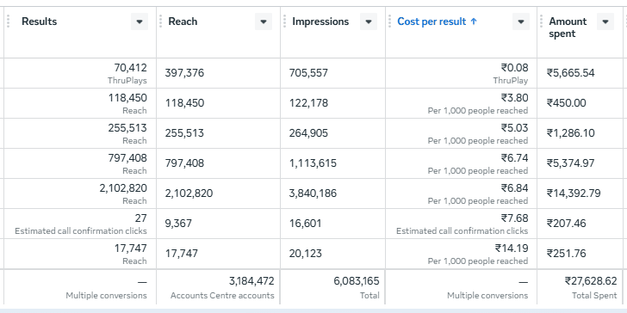
Task: Select the ₹14,392.79 amount spent cell
Action: click(582, 193)
